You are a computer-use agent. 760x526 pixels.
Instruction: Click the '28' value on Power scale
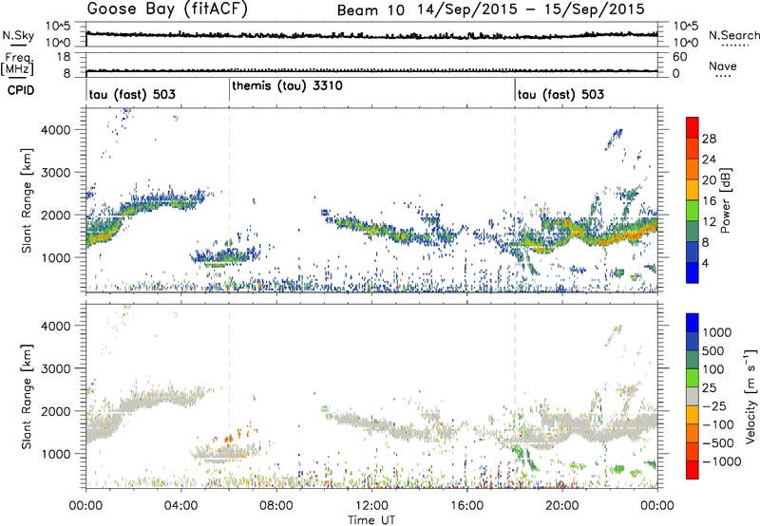click(709, 139)
